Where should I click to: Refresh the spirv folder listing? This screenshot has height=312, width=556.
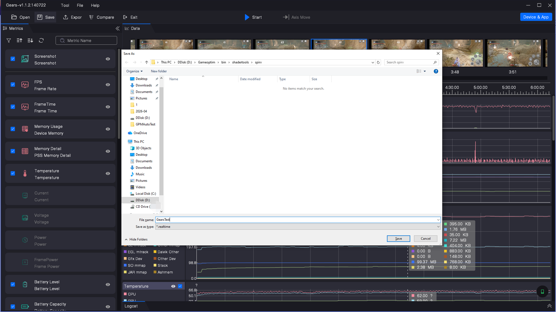pos(378,62)
